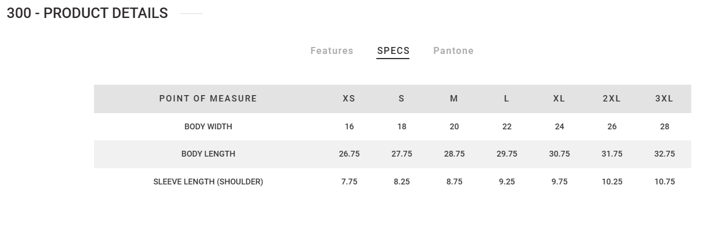
Task: Open the Pantone tab
Action: click(453, 51)
